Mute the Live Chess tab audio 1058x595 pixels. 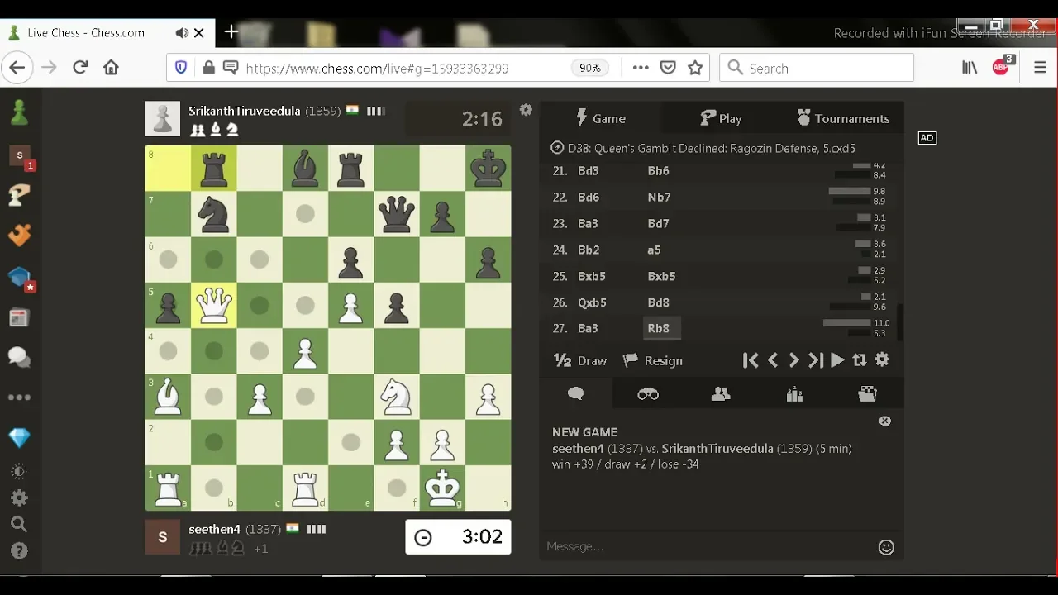point(182,33)
